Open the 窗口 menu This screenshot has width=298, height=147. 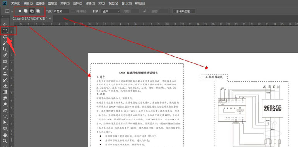(126, 3)
